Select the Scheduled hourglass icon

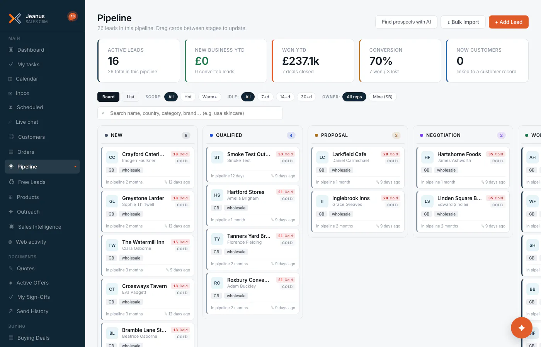(x=11, y=107)
